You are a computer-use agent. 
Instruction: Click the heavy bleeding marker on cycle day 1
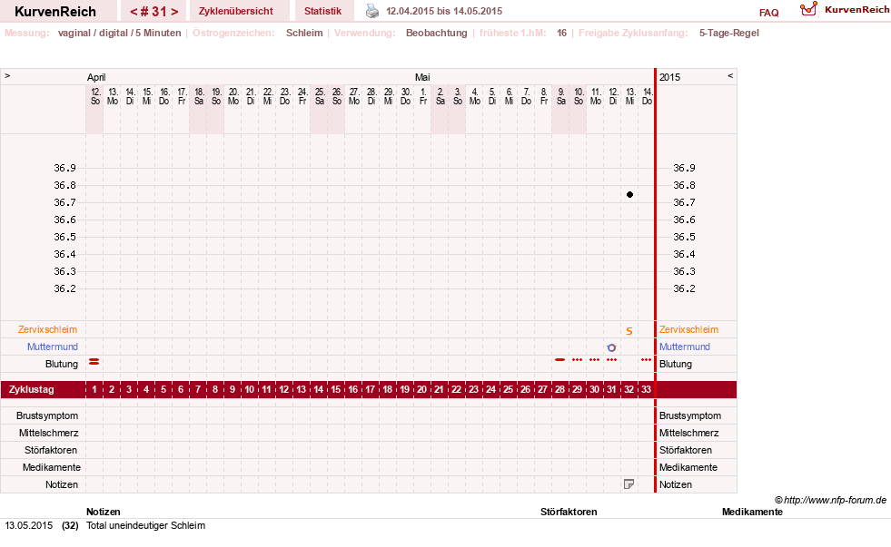[x=94, y=361]
